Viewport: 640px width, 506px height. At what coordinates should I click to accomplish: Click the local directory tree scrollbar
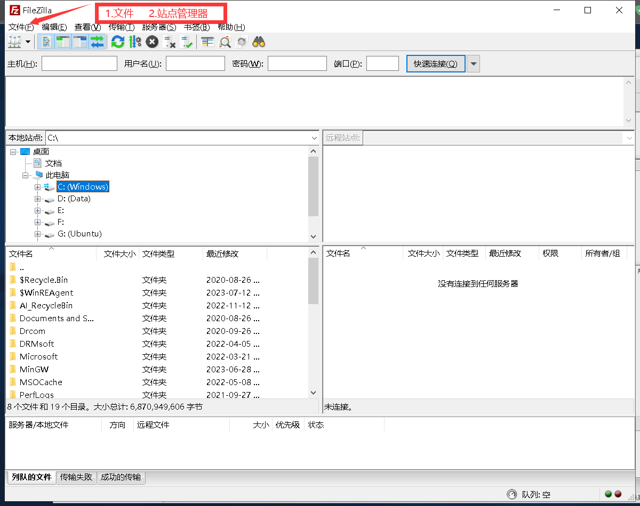pyautogui.click(x=314, y=186)
